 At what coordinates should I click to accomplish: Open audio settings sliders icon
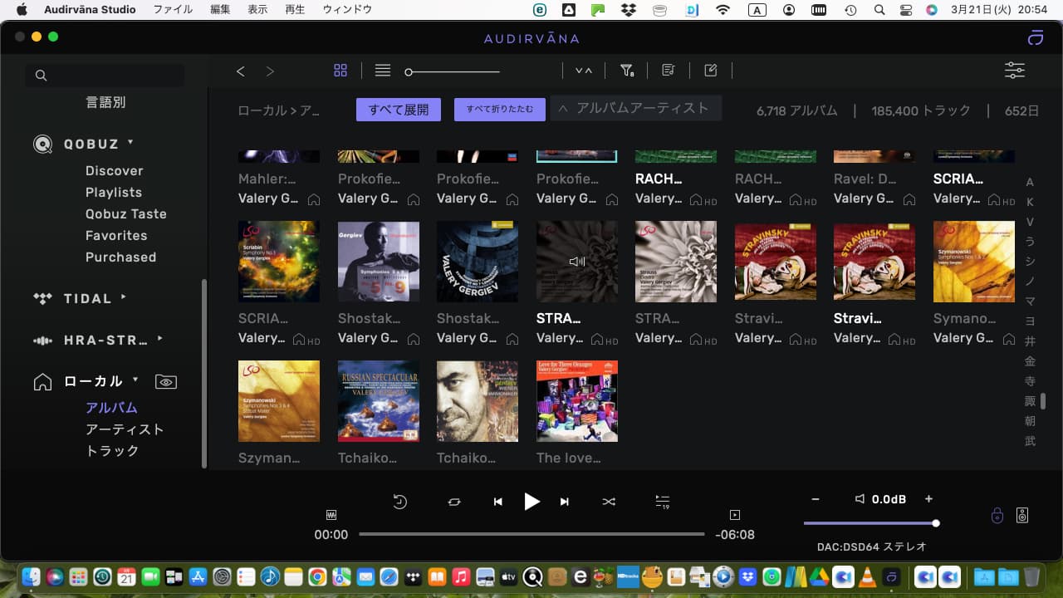click(1015, 71)
